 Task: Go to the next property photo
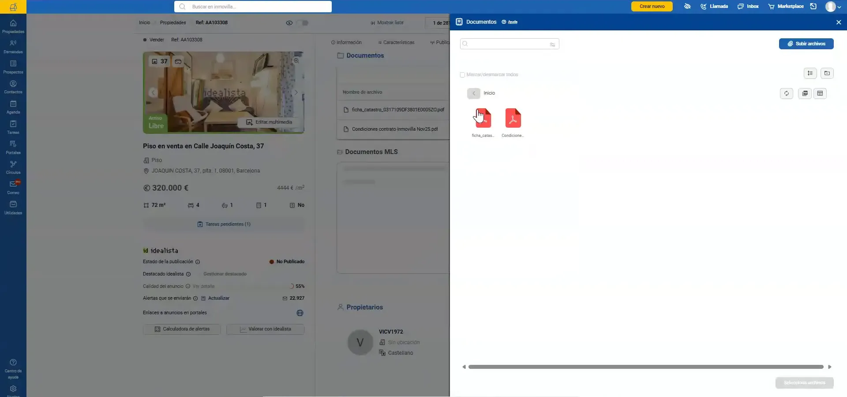(x=296, y=92)
